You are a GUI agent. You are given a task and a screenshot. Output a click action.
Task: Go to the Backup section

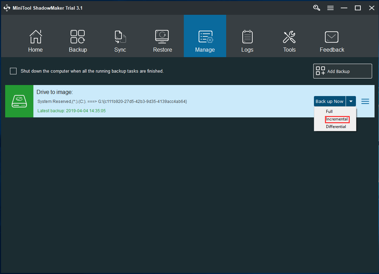(x=78, y=41)
